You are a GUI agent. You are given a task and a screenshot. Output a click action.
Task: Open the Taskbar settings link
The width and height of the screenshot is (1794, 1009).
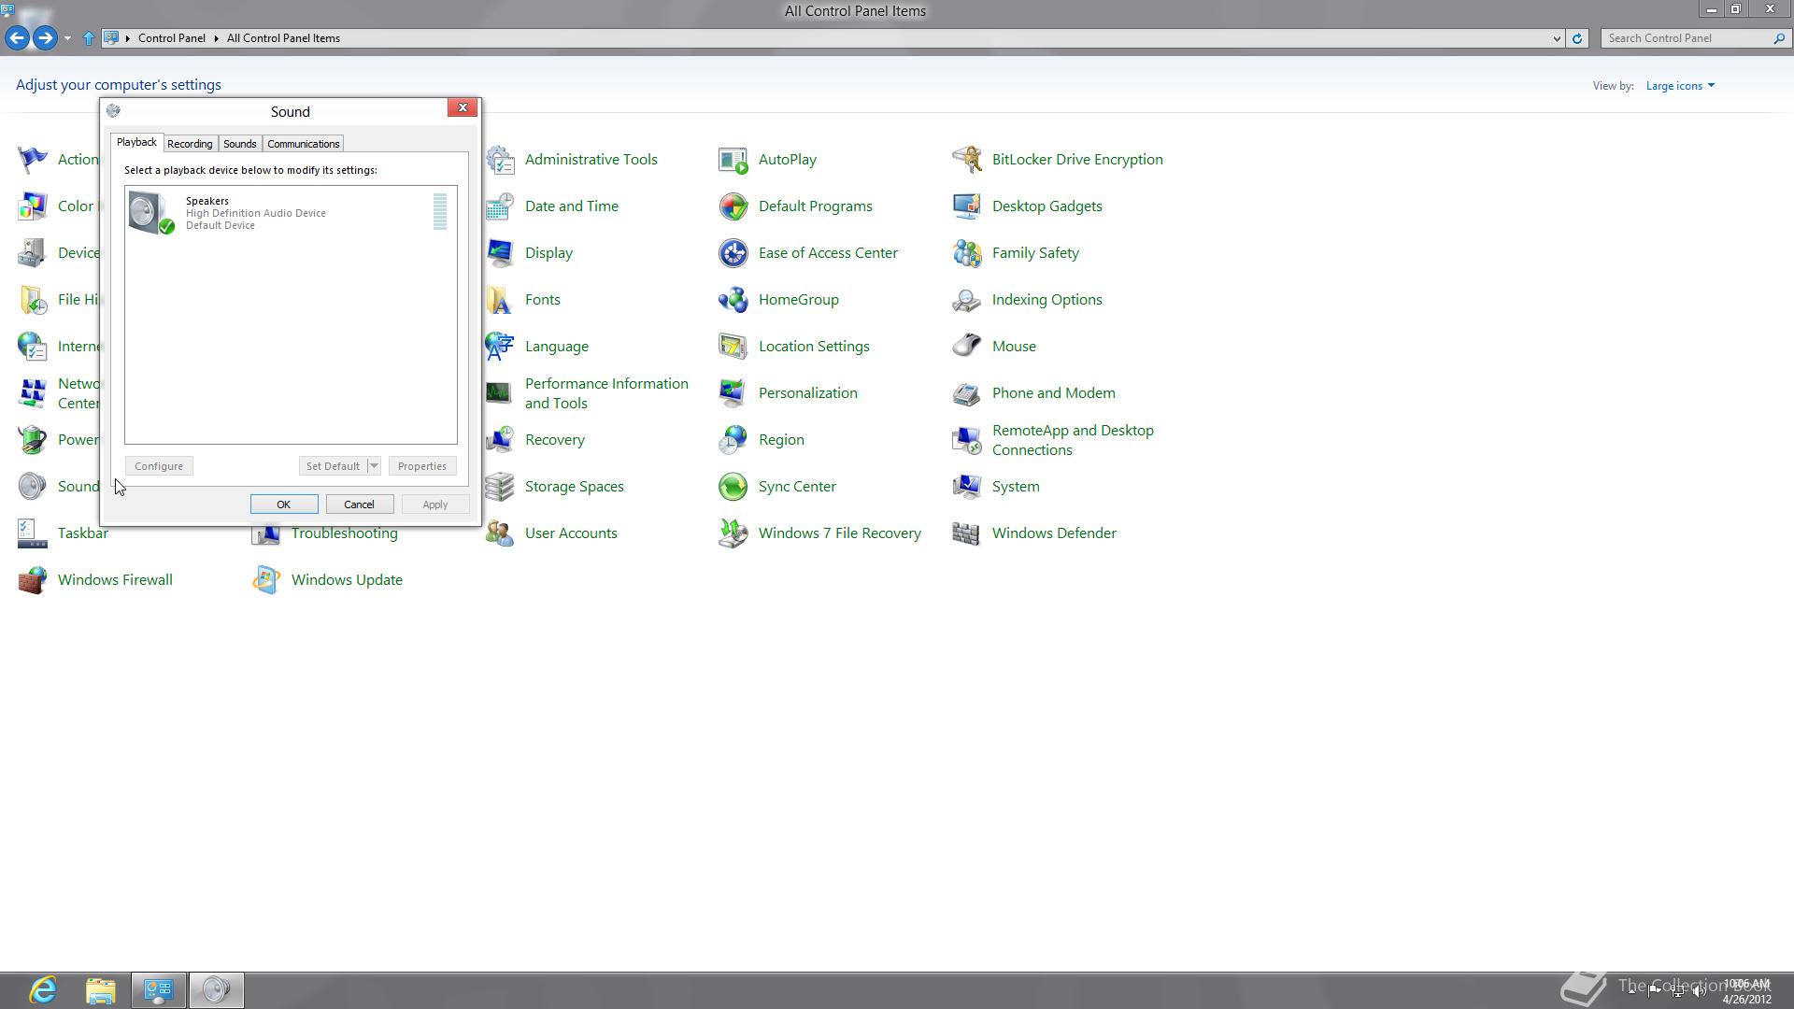[83, 533]
